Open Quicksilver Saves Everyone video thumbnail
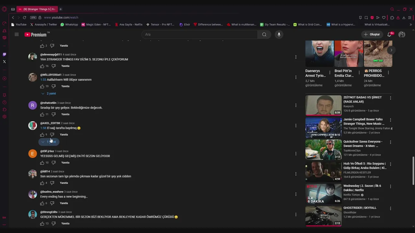The height and width of the screenshot is (233, 415). (323, 150)
